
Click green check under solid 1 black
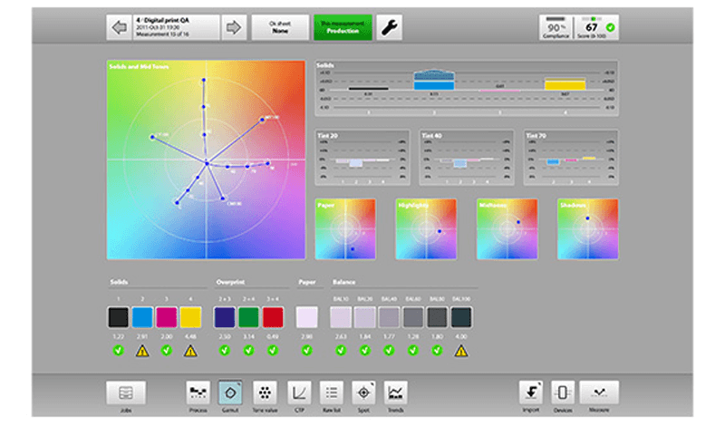(119, 351)
